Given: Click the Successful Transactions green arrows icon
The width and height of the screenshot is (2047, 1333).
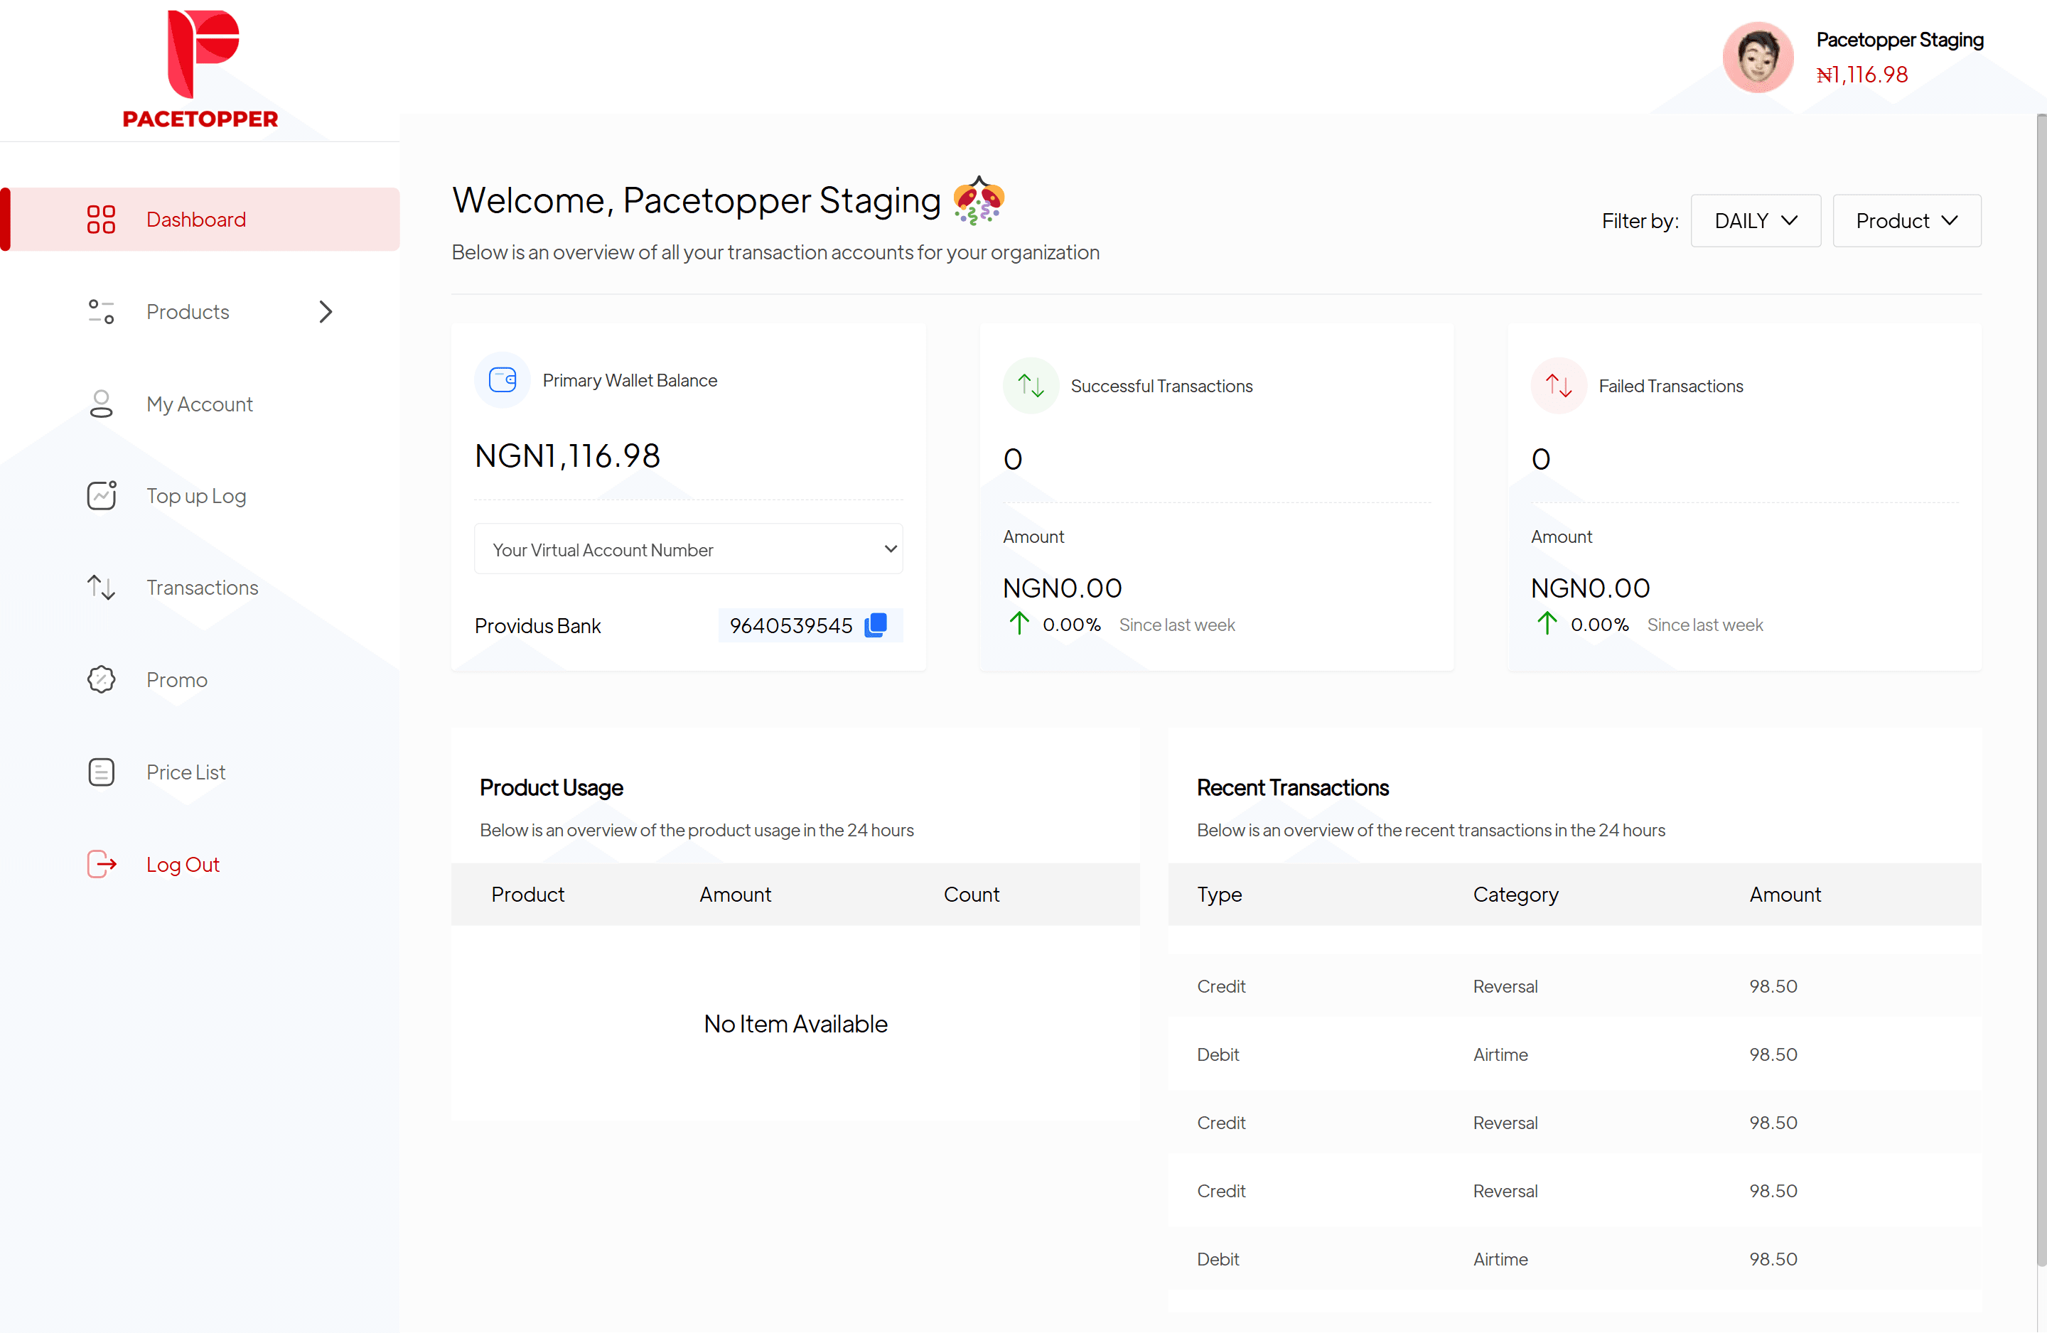Looking at the screenshot, I should coord(1031,385).
